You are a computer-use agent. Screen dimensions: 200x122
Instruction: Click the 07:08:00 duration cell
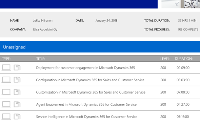point(183,92)
